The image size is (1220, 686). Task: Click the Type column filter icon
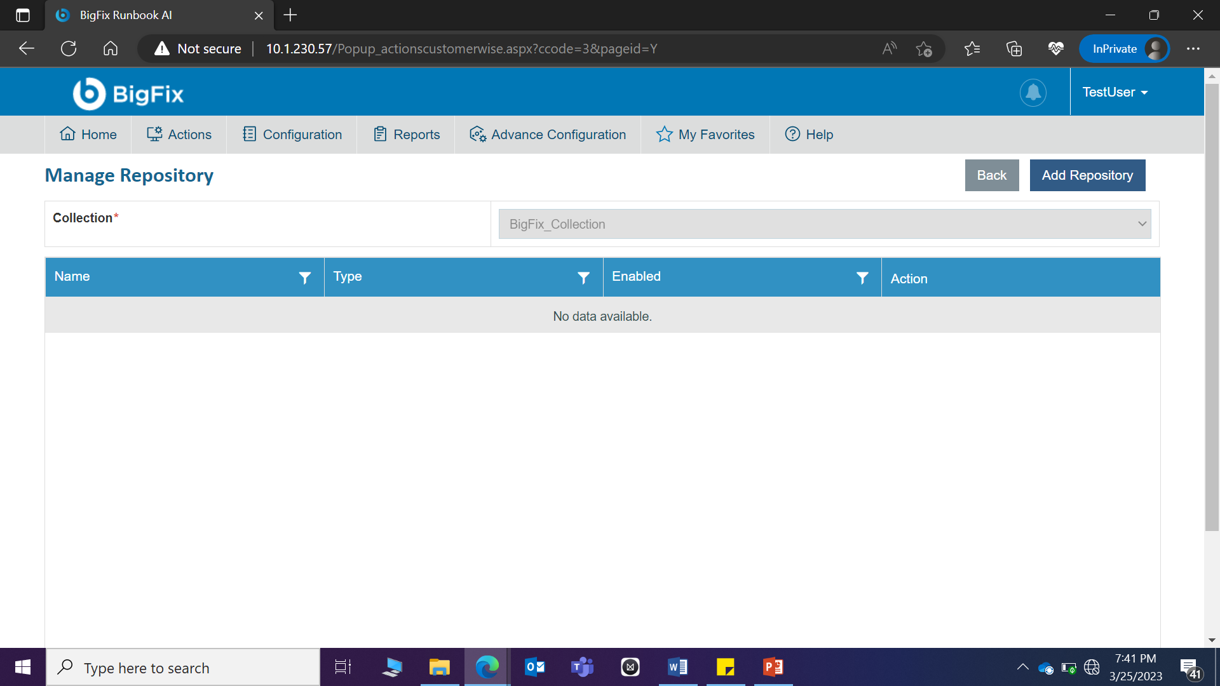coord(583,278)
